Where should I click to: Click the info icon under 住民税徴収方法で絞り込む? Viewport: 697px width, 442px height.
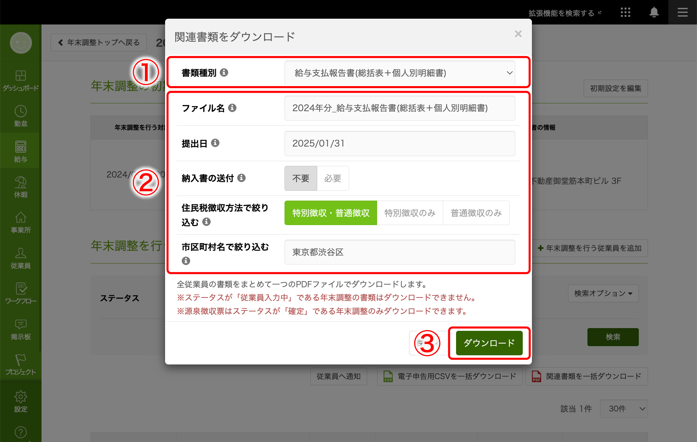pyautogui.click(x=206, y=222)
